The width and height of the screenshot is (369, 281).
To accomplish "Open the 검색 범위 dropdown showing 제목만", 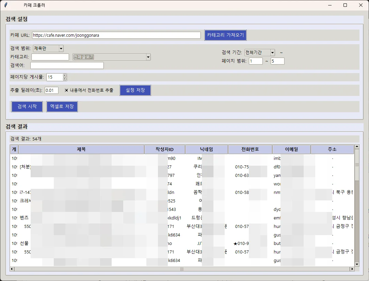I will point(48,48).
